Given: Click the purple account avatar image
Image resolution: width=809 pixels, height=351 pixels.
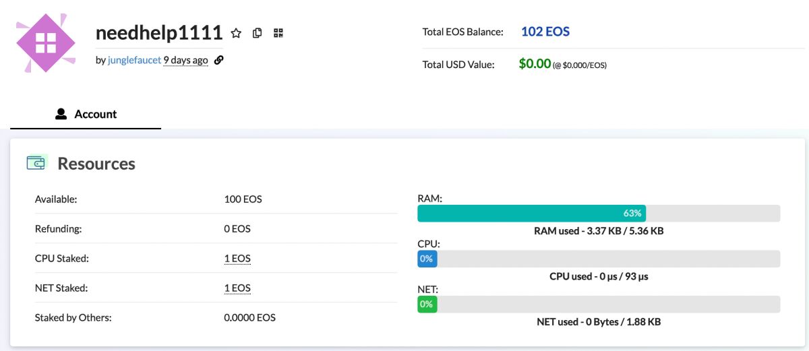Looking at the screenshot, I should tap(46, 42).
